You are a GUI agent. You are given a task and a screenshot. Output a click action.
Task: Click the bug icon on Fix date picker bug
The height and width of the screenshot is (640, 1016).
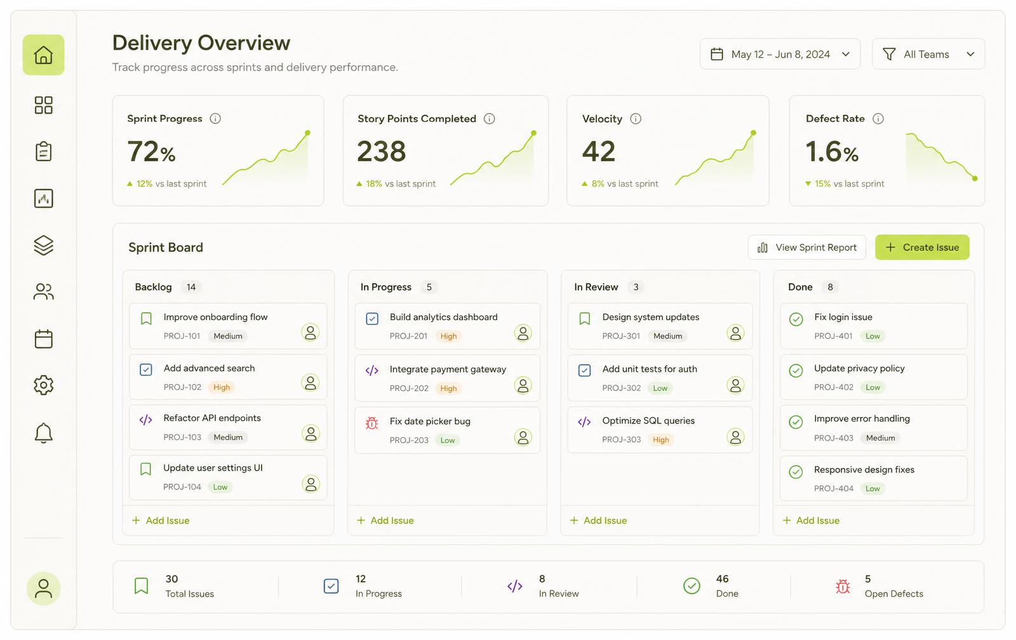(x=372, y=423)
